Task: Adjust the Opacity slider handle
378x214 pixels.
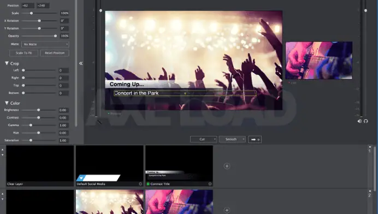Action: click(56, 36)
